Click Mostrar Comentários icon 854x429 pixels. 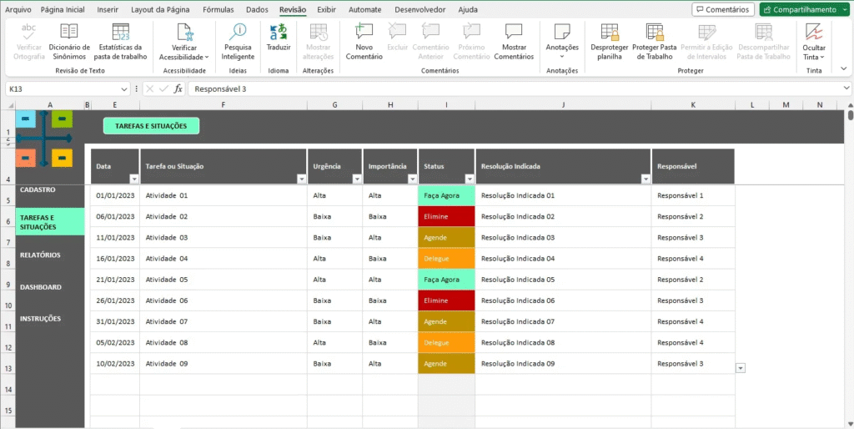[514, 33]
